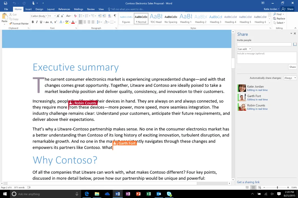Toggle Bold formatting
This screenshot has width=298, height=198.
pyautogui.click(x=33, y=22)
